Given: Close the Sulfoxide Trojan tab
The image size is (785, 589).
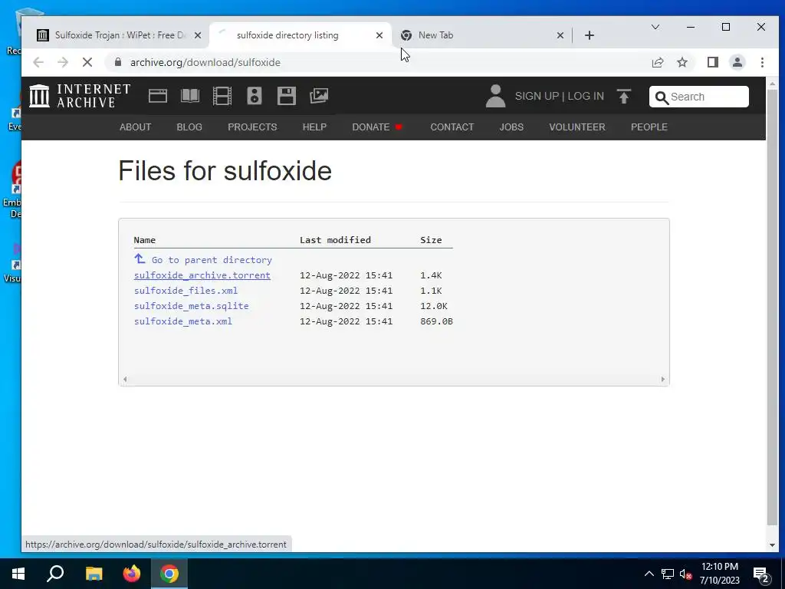Looking at the screenshot, I should (x=198, y=35).
